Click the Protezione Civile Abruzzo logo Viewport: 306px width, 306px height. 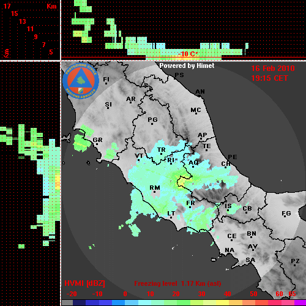click(x=81, y=81)
